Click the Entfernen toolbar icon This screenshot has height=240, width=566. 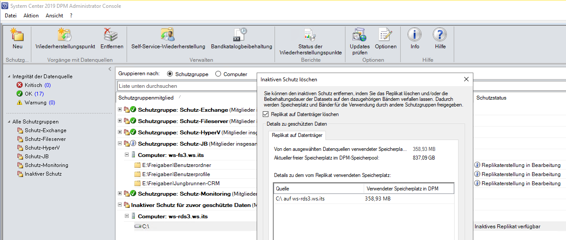pyautogui.click(x=111, y=35)
